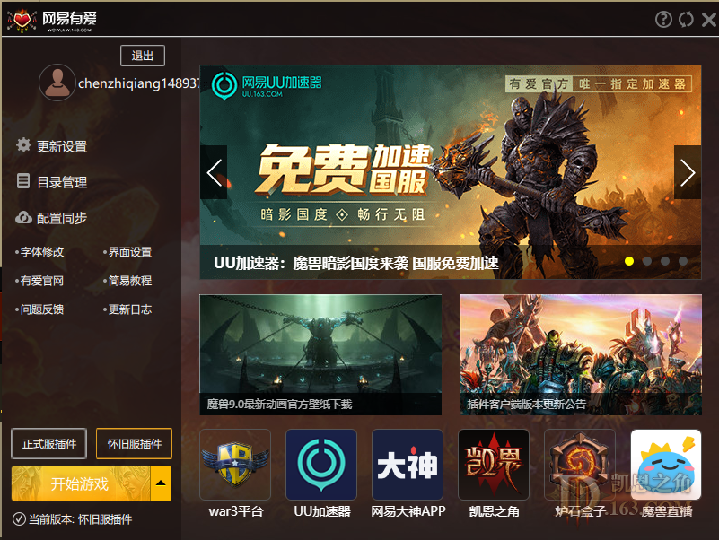Click the 配置同步 cloud icon

pyautogui.click(x=23, y=217)
